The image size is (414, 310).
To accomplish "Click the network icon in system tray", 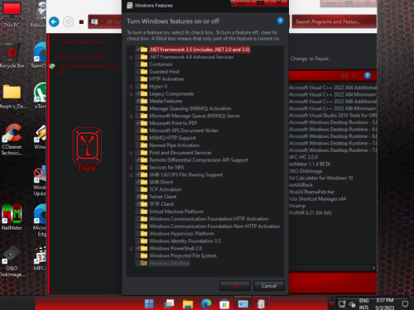I will click(x=342, y=304).
